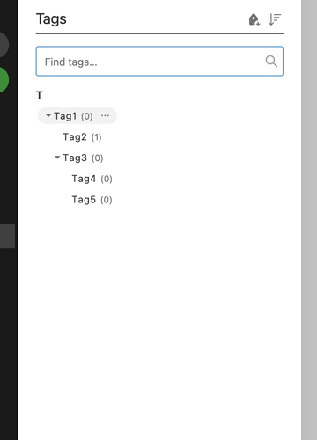The height and width of the screenshot is (440, 317).
Task: Click the Tag5 note count (0)
Action: [107, 200]
